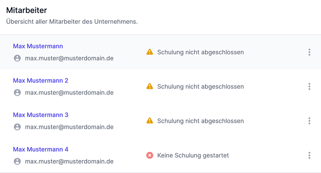This screenshot has height=173, width=321.
Task: Open the Max Mustermann employee link
Action: click(x=38, y=46)
